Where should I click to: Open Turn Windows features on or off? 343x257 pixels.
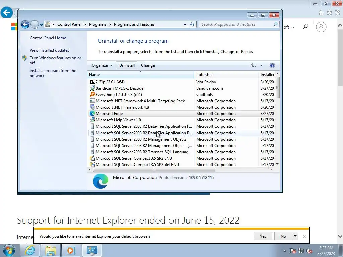(x=55, y=60)
